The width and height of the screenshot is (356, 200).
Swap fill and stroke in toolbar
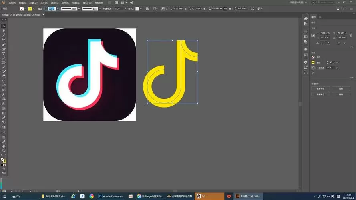click(6, 156)
